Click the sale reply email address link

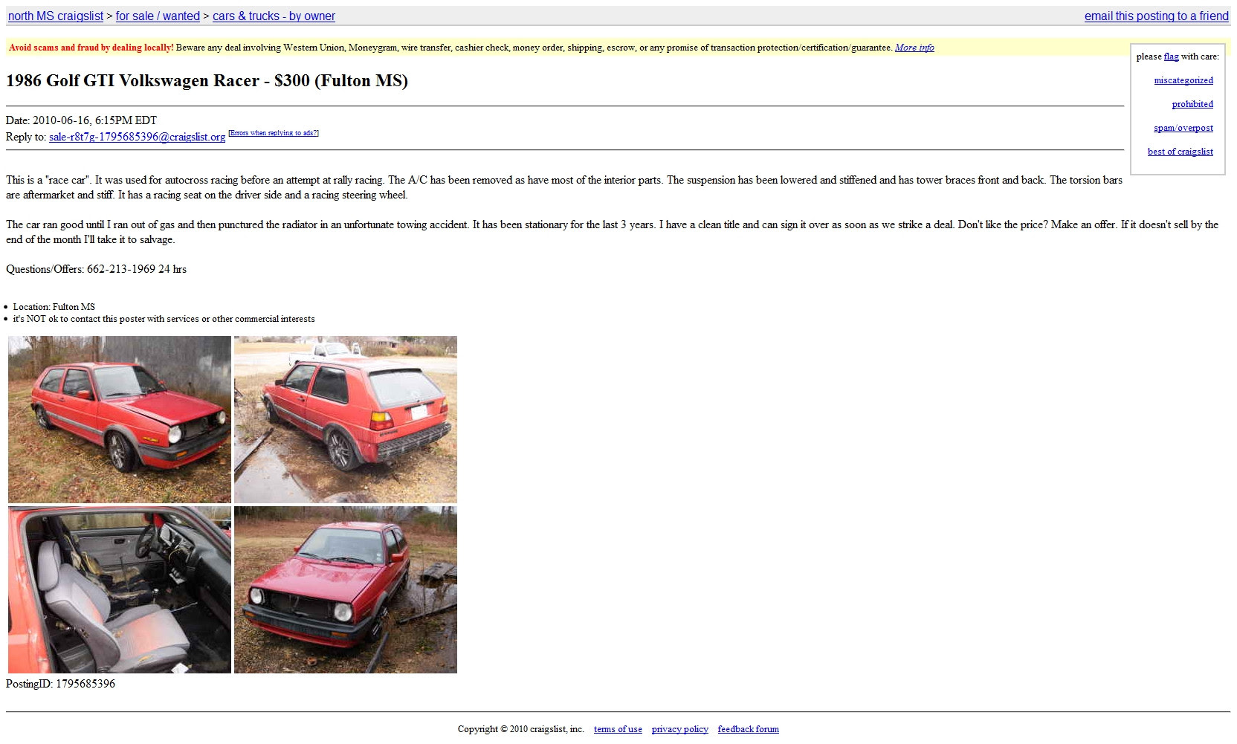click(137, 137)
